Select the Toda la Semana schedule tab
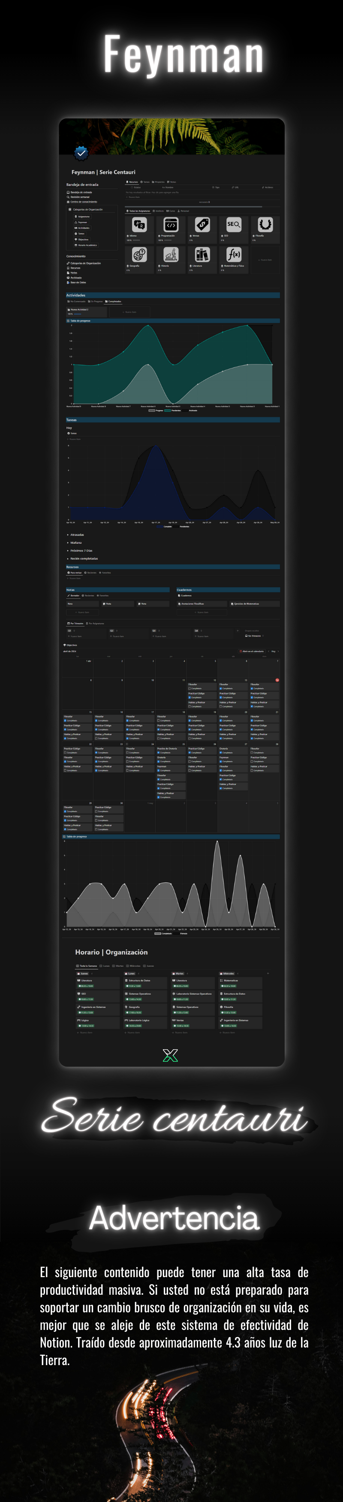The width and height of the screenshot is (343, 1502). (87, 966)
